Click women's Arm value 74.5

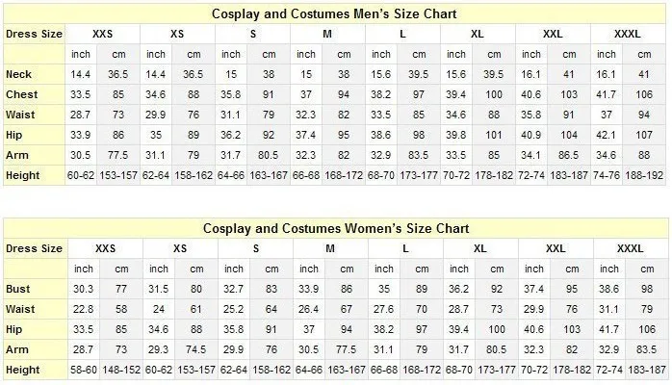click(196, 349)
